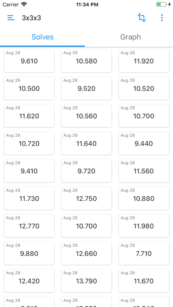Viewport: 173px width, 307px height.
Task: Switch to the Graph tab
Action: point(131,37)
